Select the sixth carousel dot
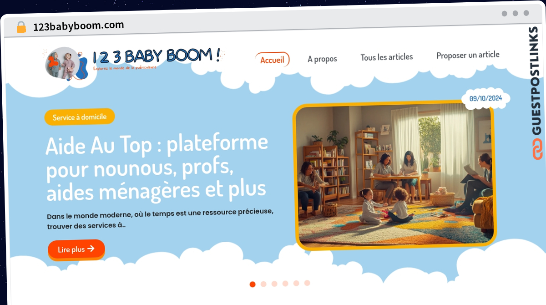The width and height of the screenshot is (546, 305). pos(307,283)
